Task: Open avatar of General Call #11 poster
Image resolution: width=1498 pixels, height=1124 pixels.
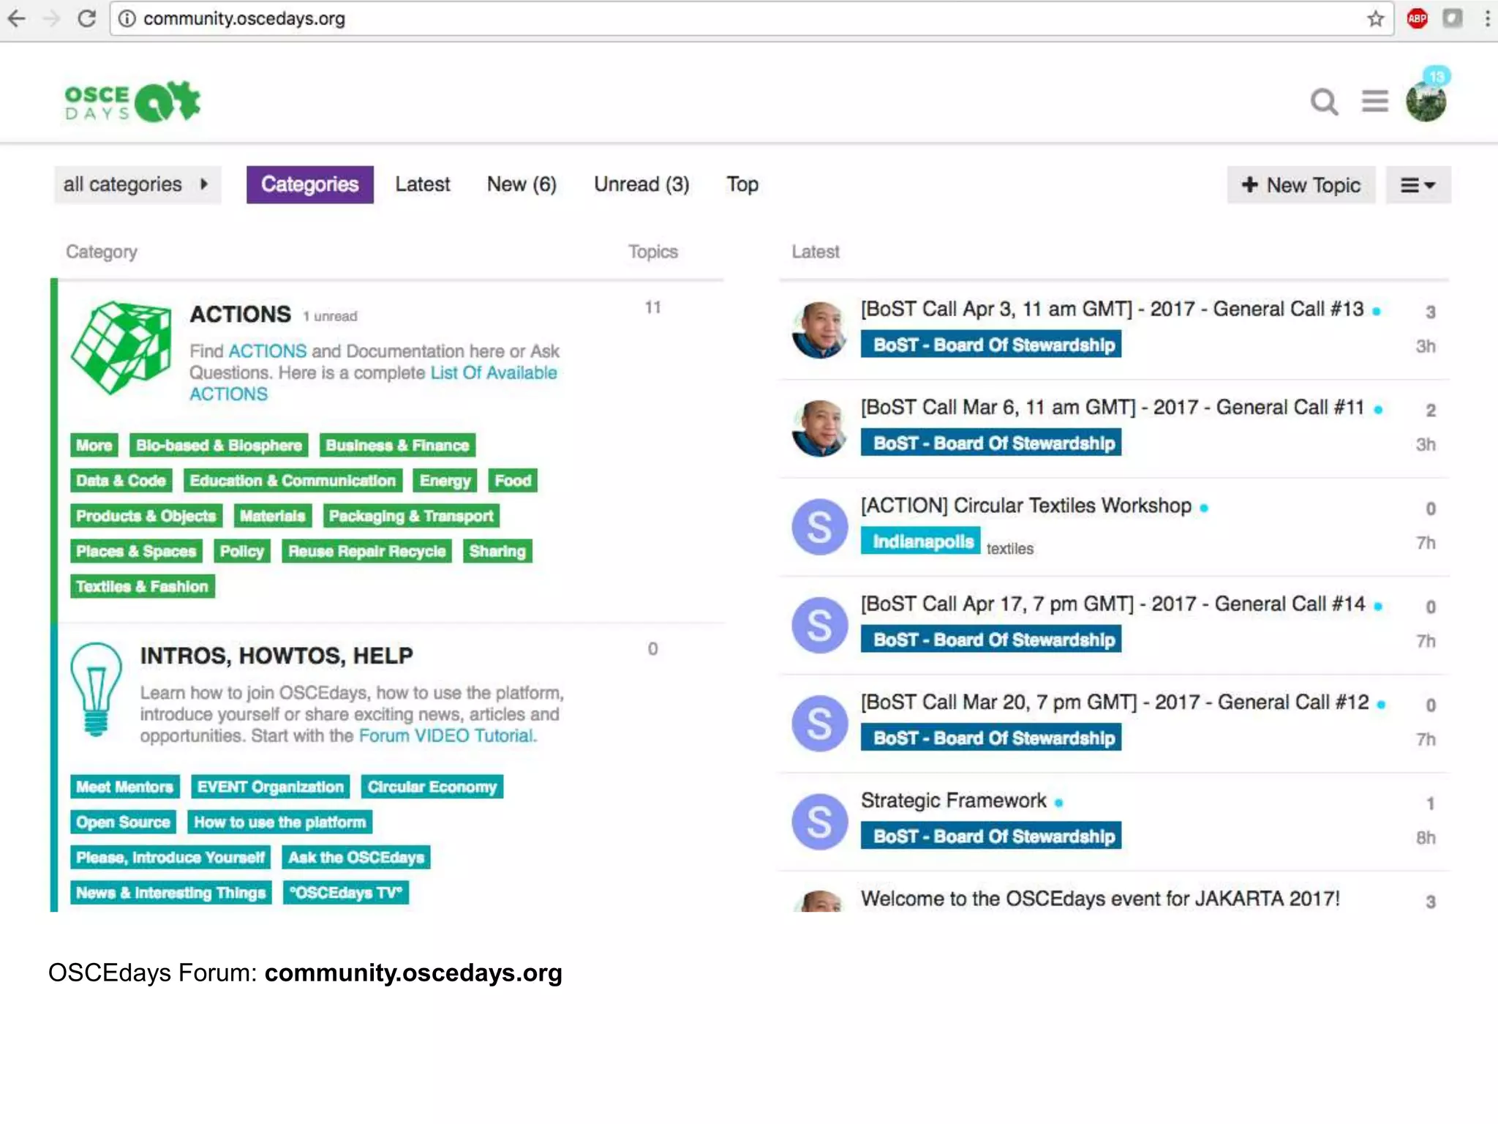Action: (819, 428)
